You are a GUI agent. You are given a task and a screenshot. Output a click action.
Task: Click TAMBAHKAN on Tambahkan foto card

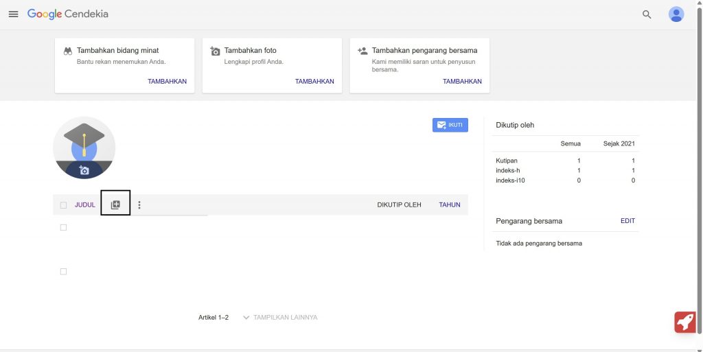click(x=314, y=82)
